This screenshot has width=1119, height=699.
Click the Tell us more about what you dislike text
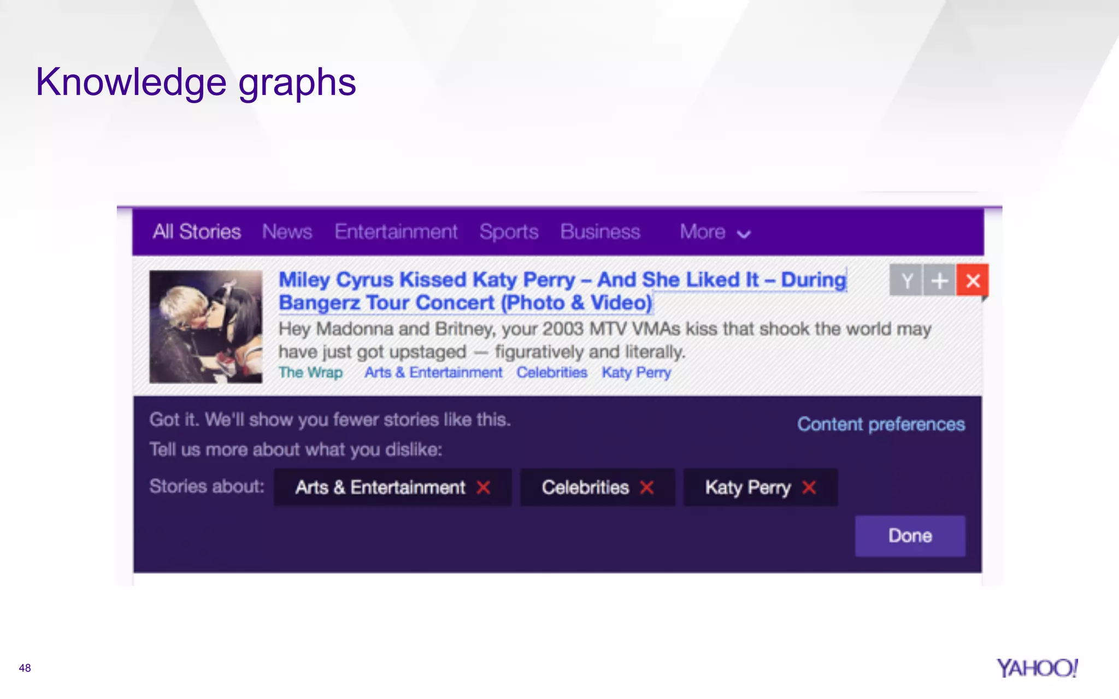296,450
